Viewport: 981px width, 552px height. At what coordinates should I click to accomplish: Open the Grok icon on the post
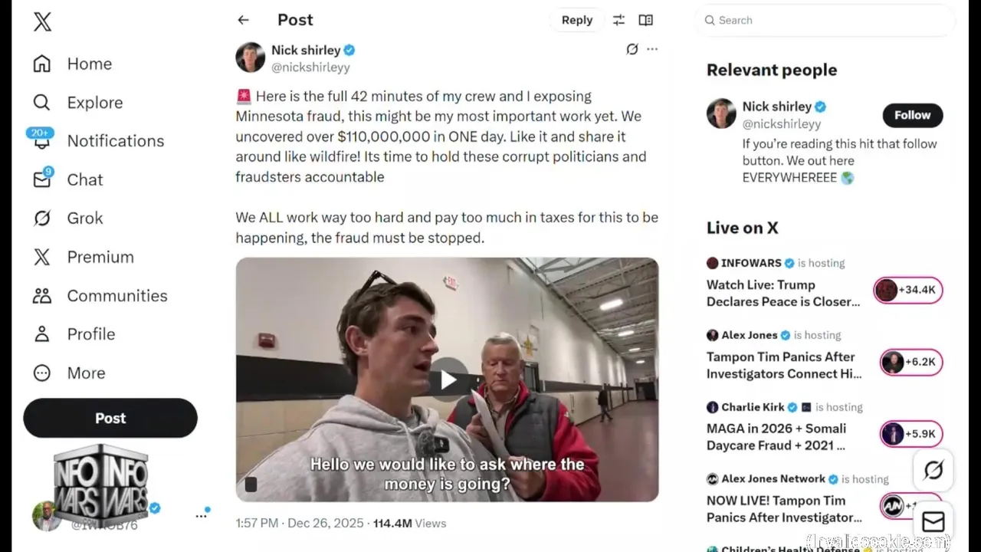(x=632, y=49)
